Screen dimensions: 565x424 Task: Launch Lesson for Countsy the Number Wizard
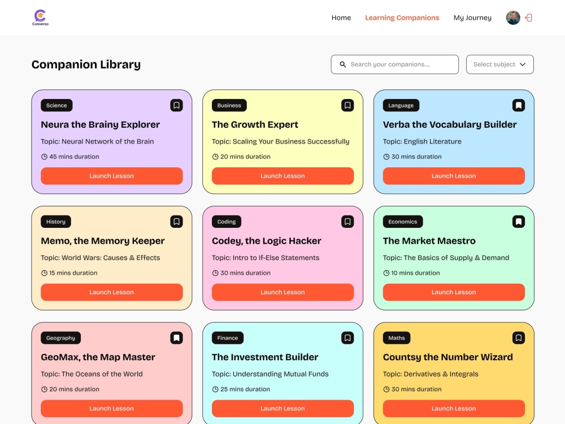[454, 409]
